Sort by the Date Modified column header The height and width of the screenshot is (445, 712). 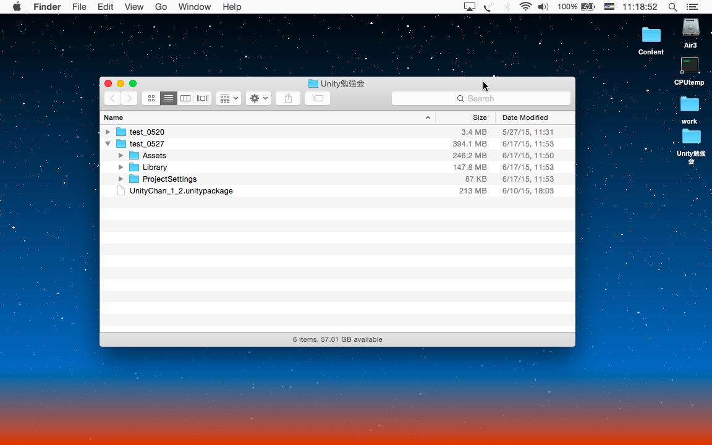click(x=525, y=117)
